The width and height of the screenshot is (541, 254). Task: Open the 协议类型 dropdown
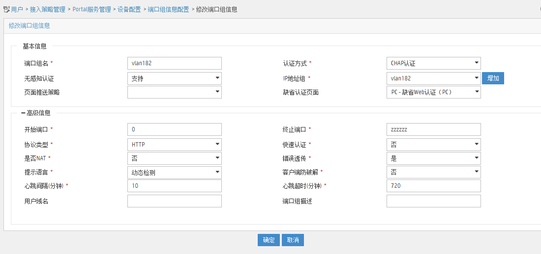(x=174, y=145)
